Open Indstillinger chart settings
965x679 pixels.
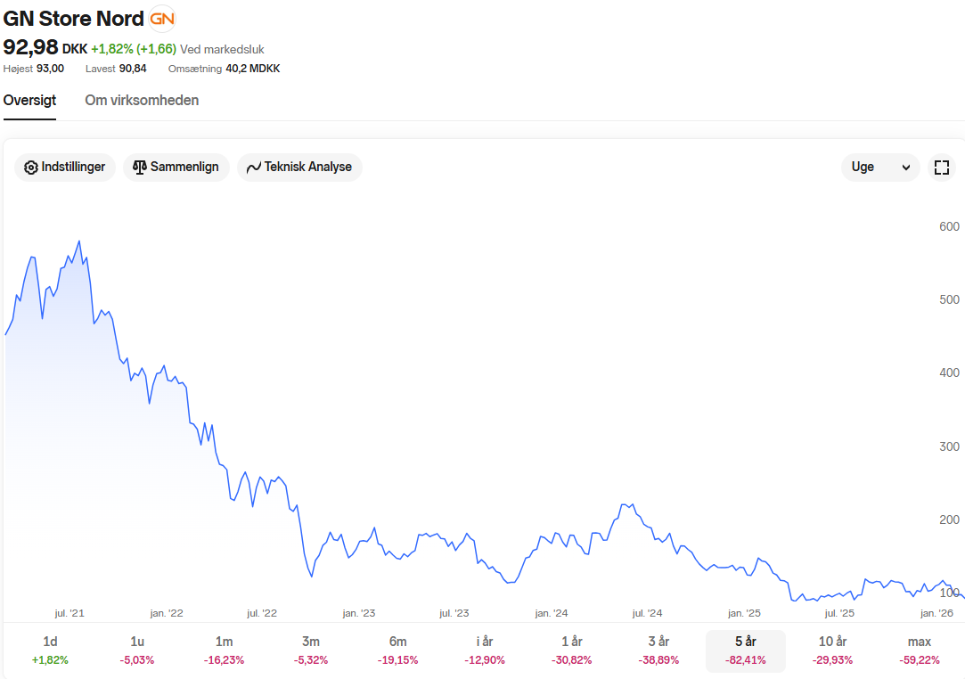(65, 168)
